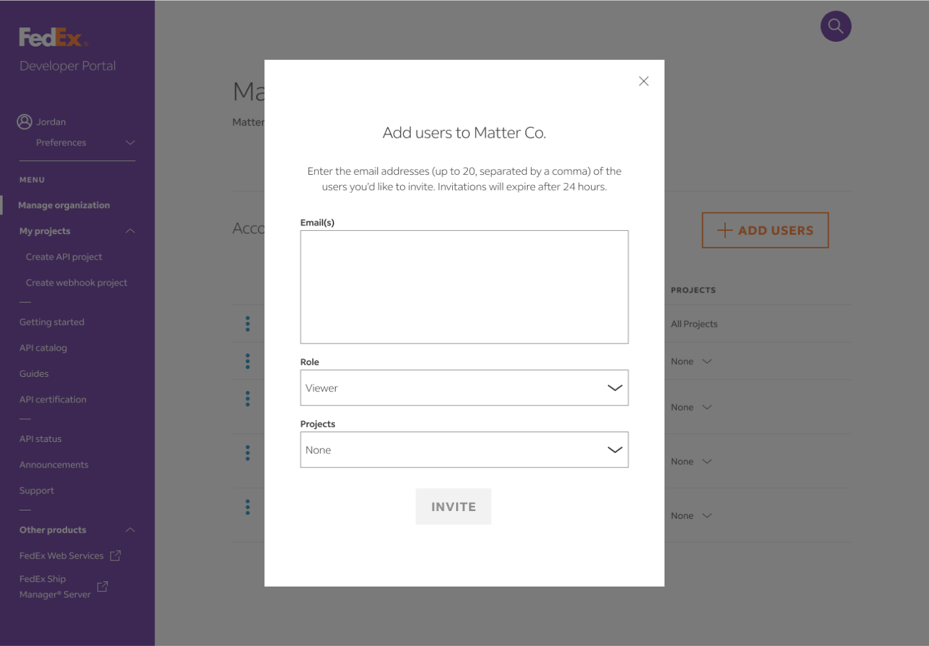Image resolution: width=929 pixels, height=646 pixels.
Task: Click FedEx Ship Manager Server external icon
Action: point(102,587)
